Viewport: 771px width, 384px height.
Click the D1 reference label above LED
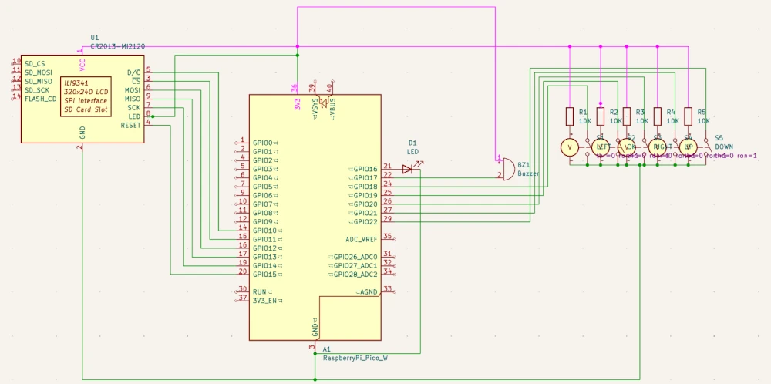point(412,143)
